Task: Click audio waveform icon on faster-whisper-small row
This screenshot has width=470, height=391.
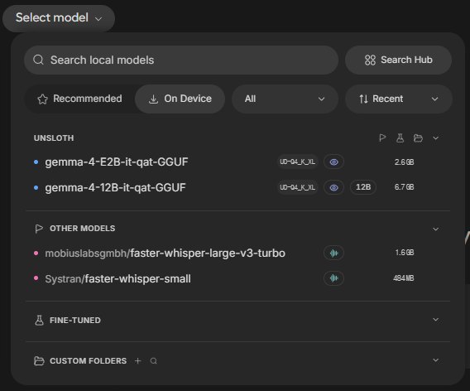Action: click(x=334, y=278)
